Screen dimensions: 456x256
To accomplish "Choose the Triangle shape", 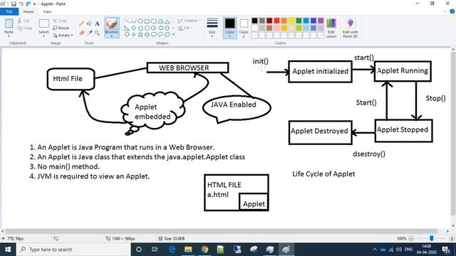I will (x=167, y=21).
